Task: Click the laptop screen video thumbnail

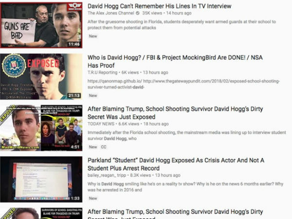Action: pos(41,179)
